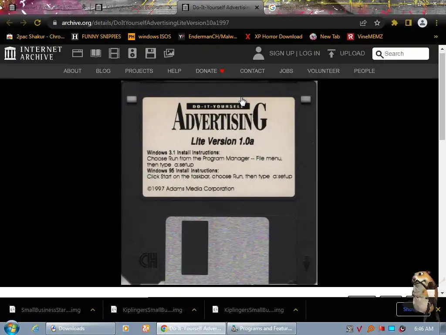The height and width of the screenshot is (335, 446).
Task: Open the Internet Archive home logo
Action: click(x=33, y=53)
